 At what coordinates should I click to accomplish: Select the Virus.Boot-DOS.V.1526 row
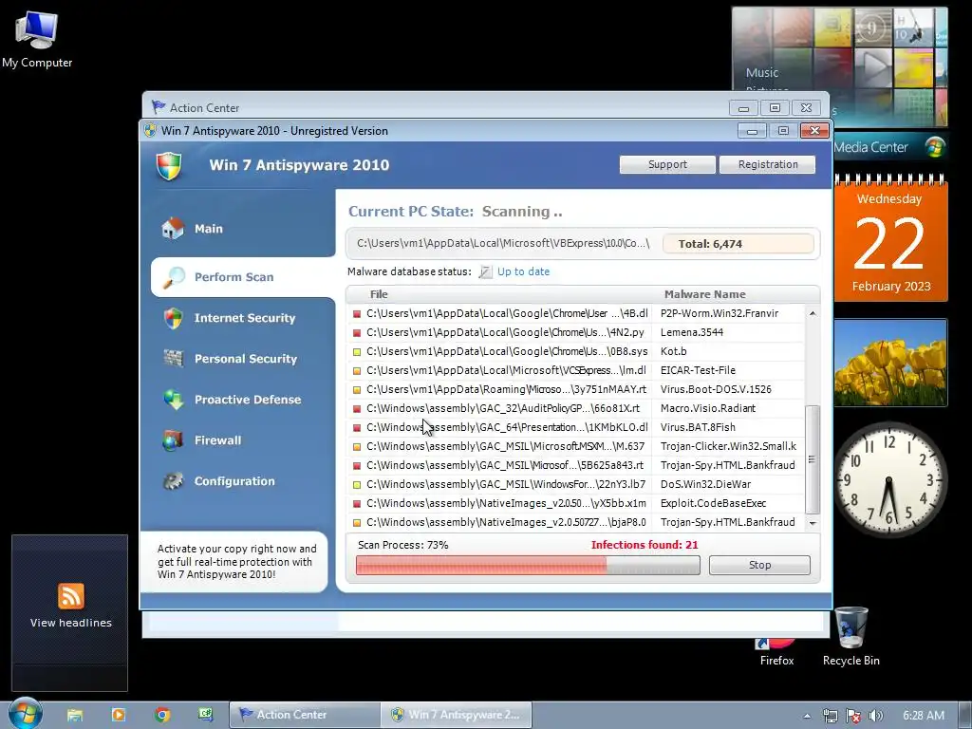click(574, 389)
